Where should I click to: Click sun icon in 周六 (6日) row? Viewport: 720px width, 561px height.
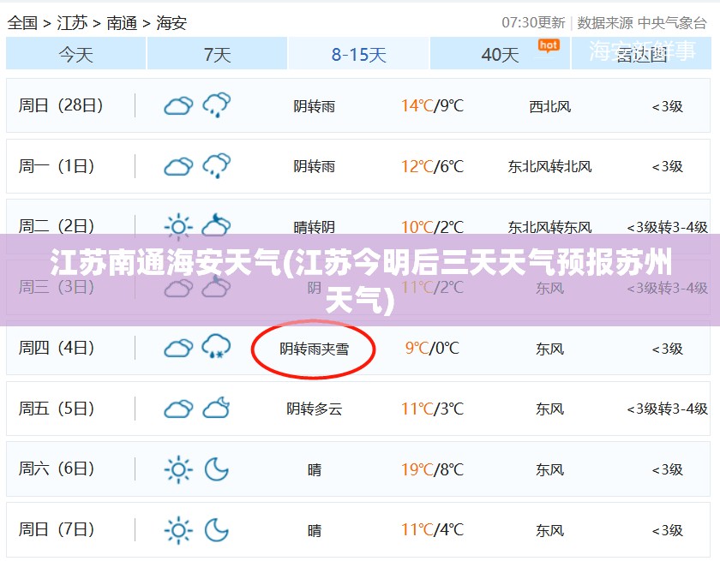pos(178,469)
